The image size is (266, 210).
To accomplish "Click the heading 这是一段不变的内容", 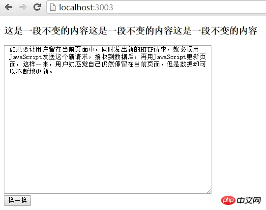I will click(47, 30).
